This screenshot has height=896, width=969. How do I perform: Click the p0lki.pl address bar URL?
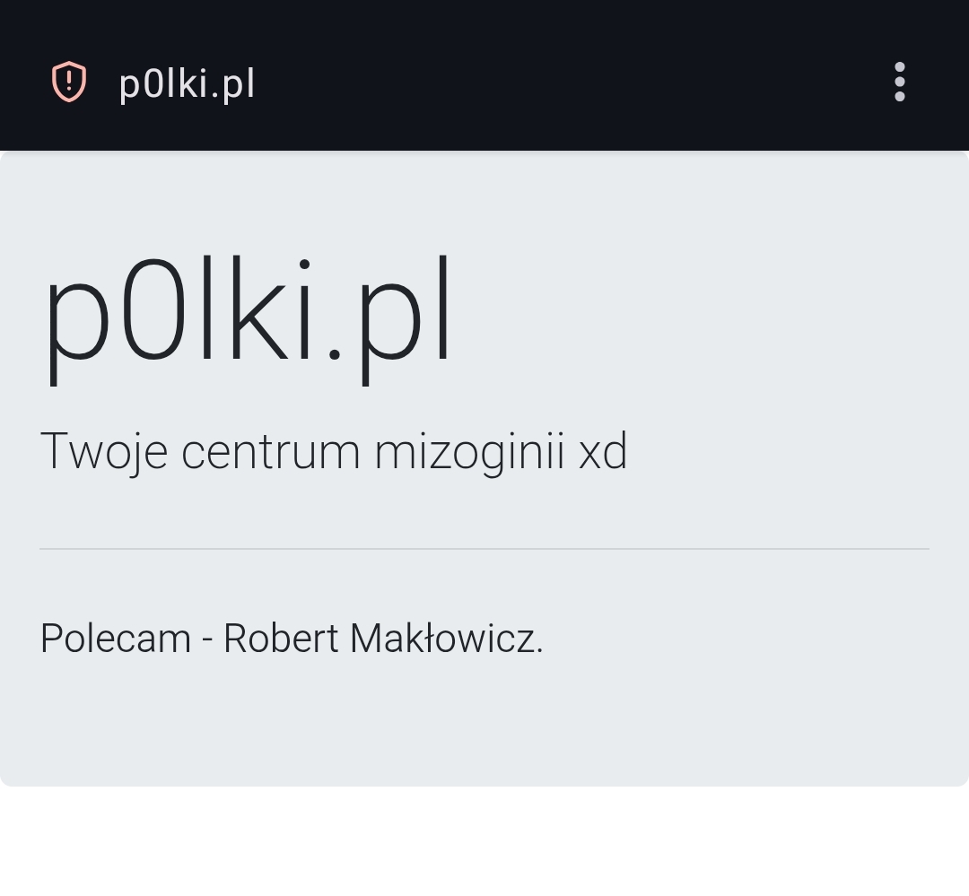[x=187, y=84]
